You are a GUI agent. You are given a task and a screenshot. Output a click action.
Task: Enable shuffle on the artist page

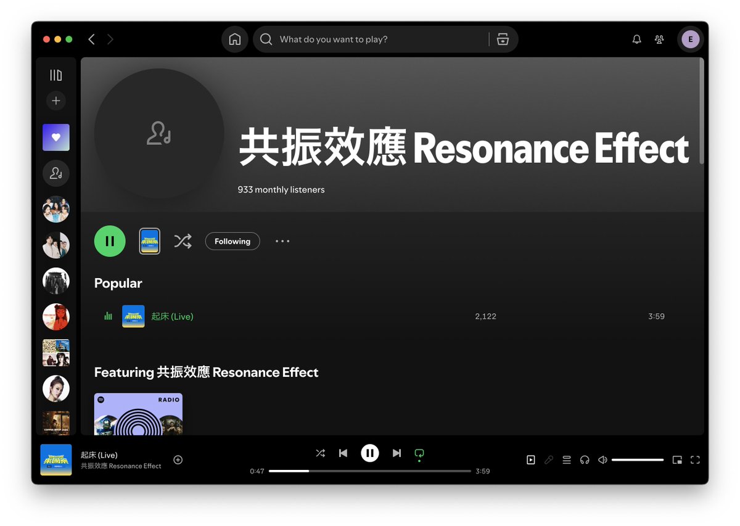(x=183, y=241)
